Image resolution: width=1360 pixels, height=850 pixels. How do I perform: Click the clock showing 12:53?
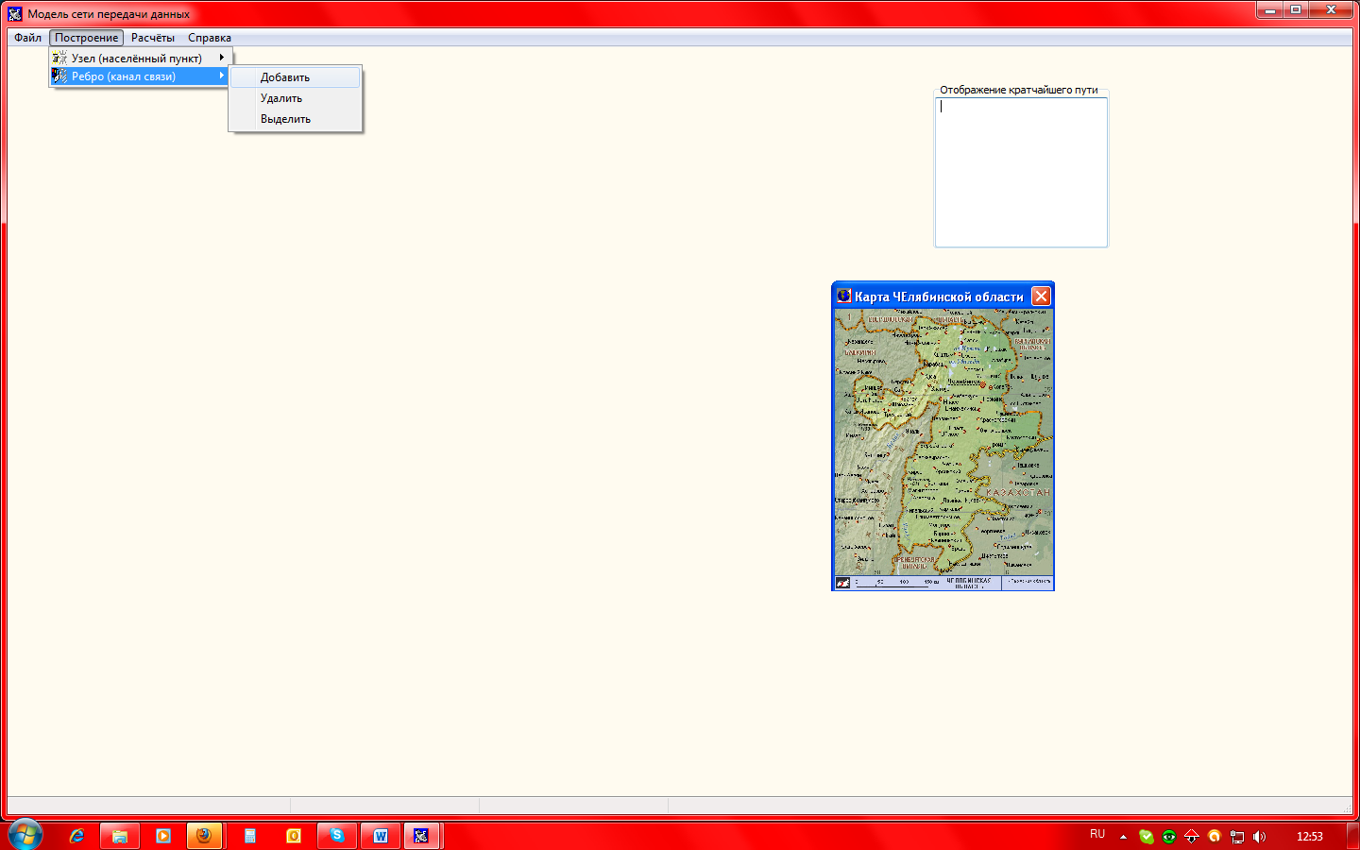1310,836
